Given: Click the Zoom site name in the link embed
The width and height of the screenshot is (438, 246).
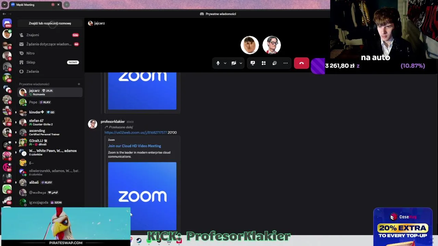Looking at the screenshot, I should (111, 140).
